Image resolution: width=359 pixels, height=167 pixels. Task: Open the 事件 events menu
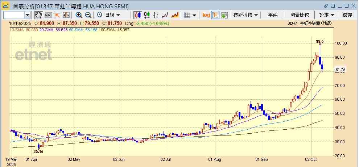273,15
